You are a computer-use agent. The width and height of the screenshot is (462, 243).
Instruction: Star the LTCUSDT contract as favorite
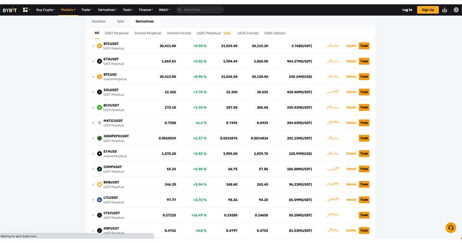coord(93,200)
